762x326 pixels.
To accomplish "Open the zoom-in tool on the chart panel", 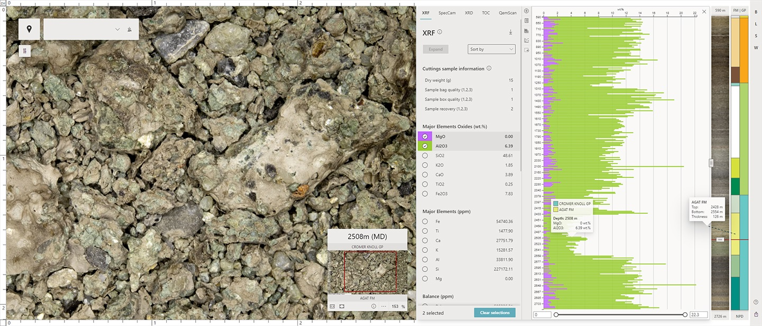I will pos(526,11).
